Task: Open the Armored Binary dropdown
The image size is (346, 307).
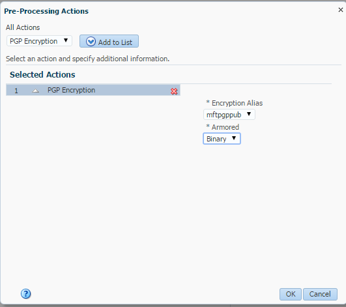Action: point(222,139)
